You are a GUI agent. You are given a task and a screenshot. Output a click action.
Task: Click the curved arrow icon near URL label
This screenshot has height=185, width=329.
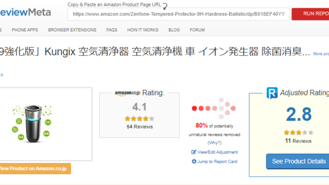tap(165, 6)
